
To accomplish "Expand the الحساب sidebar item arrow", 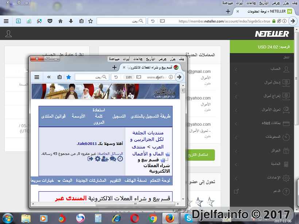I will point(236,70).
